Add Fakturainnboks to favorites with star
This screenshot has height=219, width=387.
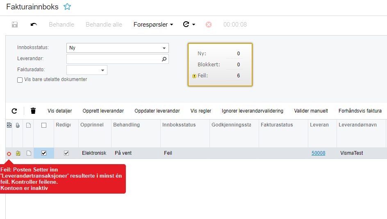pyautogui.click(x=67, y=7)
